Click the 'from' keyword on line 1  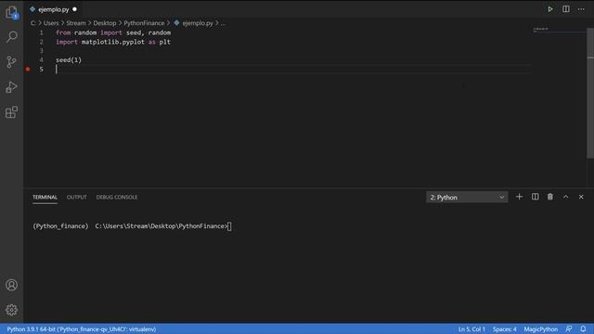tap(63, 32)
